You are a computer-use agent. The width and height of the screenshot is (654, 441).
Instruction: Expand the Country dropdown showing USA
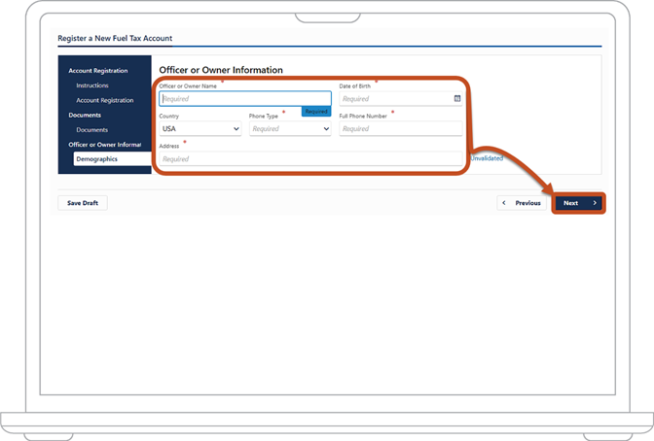click(x=200, y=128)
